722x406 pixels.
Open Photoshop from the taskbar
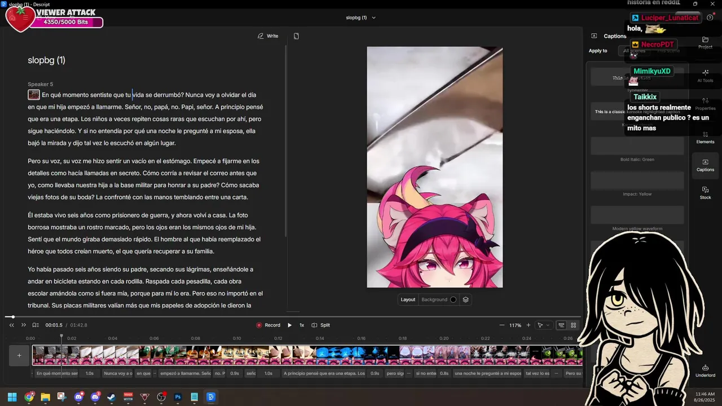[178, 397]
